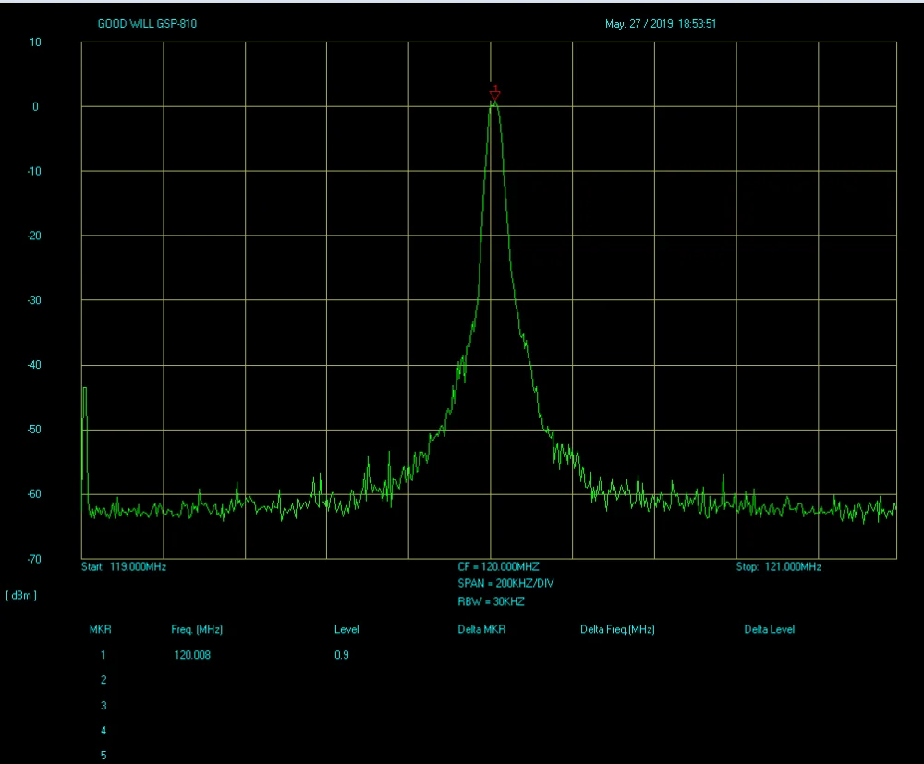The image size is (924, 764).
Task: Click the Start: 119.000MHz label
Action: (124, 566)
